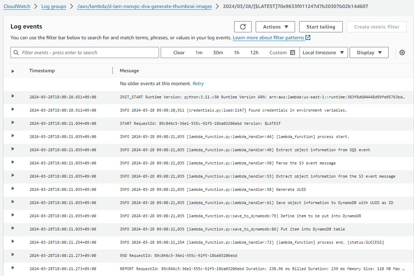Open the Display dropdown
This screenshot has height=276, width=414.
pyautogui.click(x=369, y=52)
